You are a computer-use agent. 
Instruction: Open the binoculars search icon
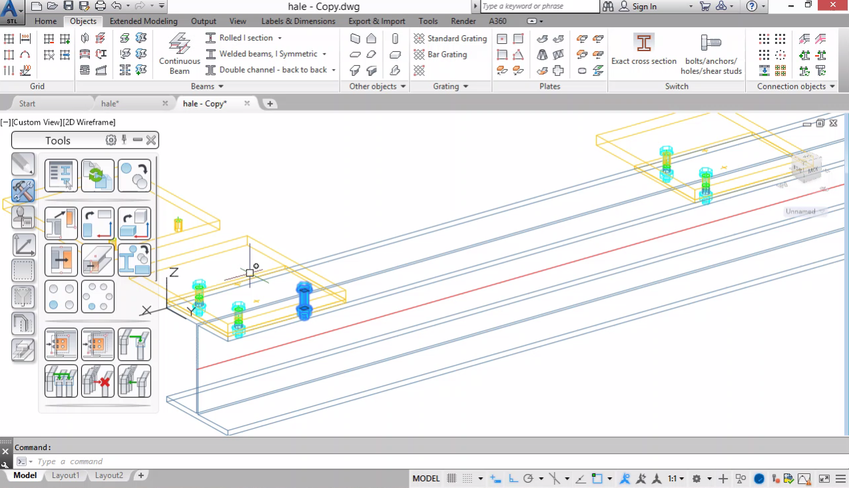click(608, 6)
